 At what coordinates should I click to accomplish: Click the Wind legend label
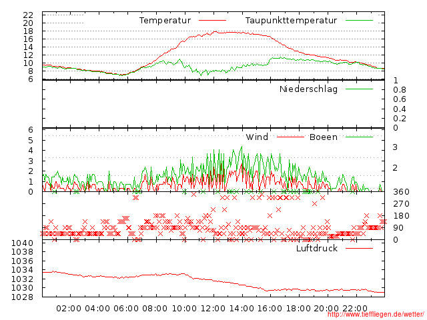click(257, 137)
